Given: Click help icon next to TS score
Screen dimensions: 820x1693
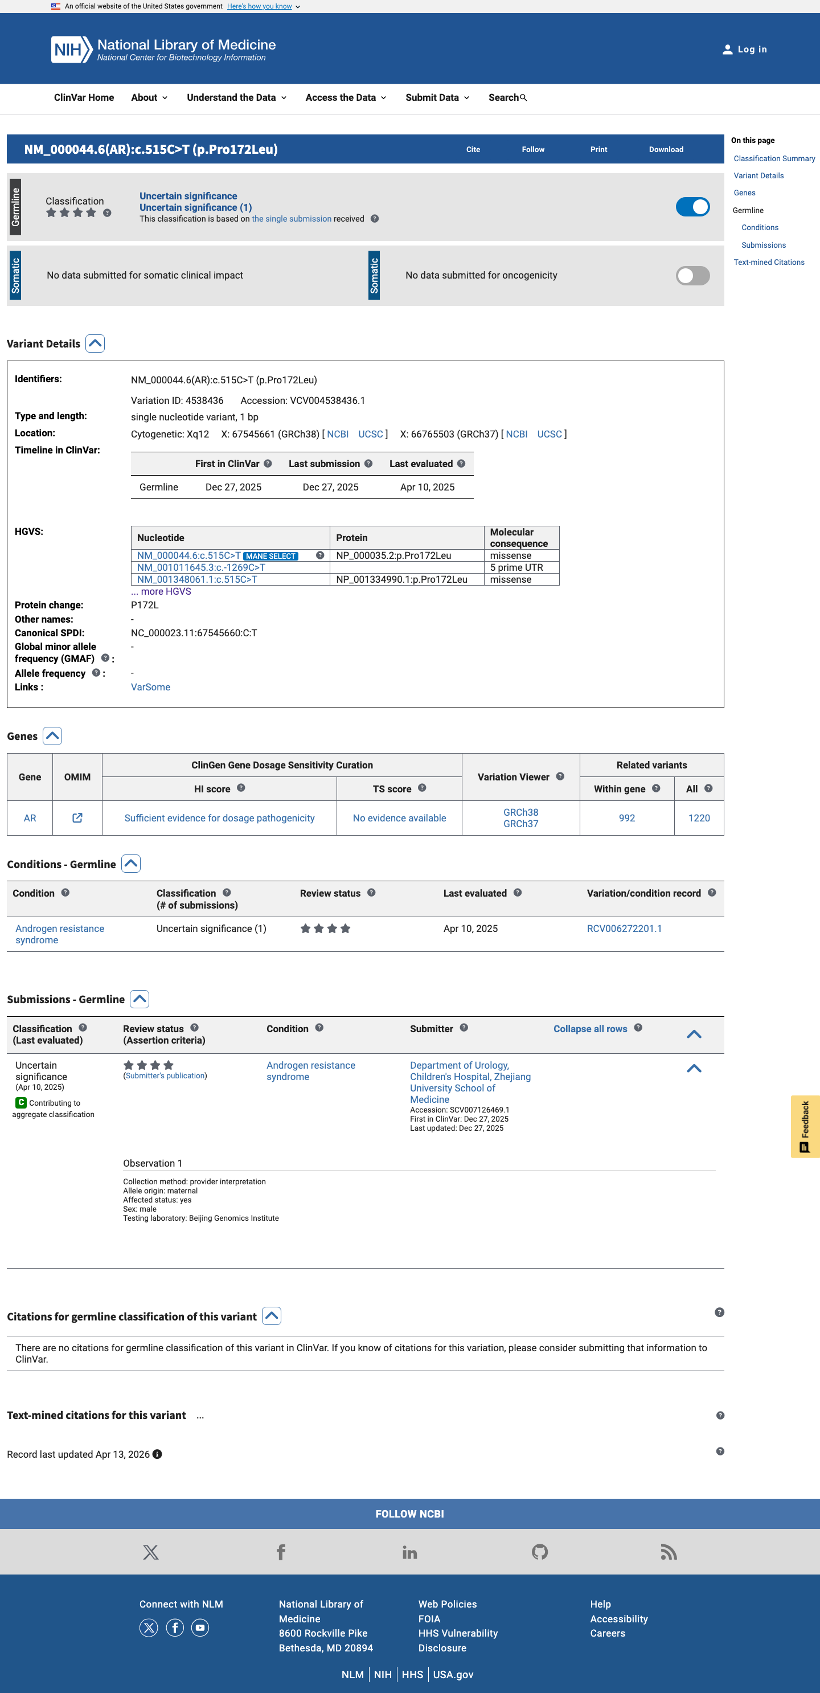Looking at the screenshot, I should click(x=422, y=788).
